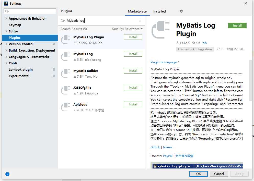Open the plugins gear settings icon
254x181 pixels.
[181, 11]
